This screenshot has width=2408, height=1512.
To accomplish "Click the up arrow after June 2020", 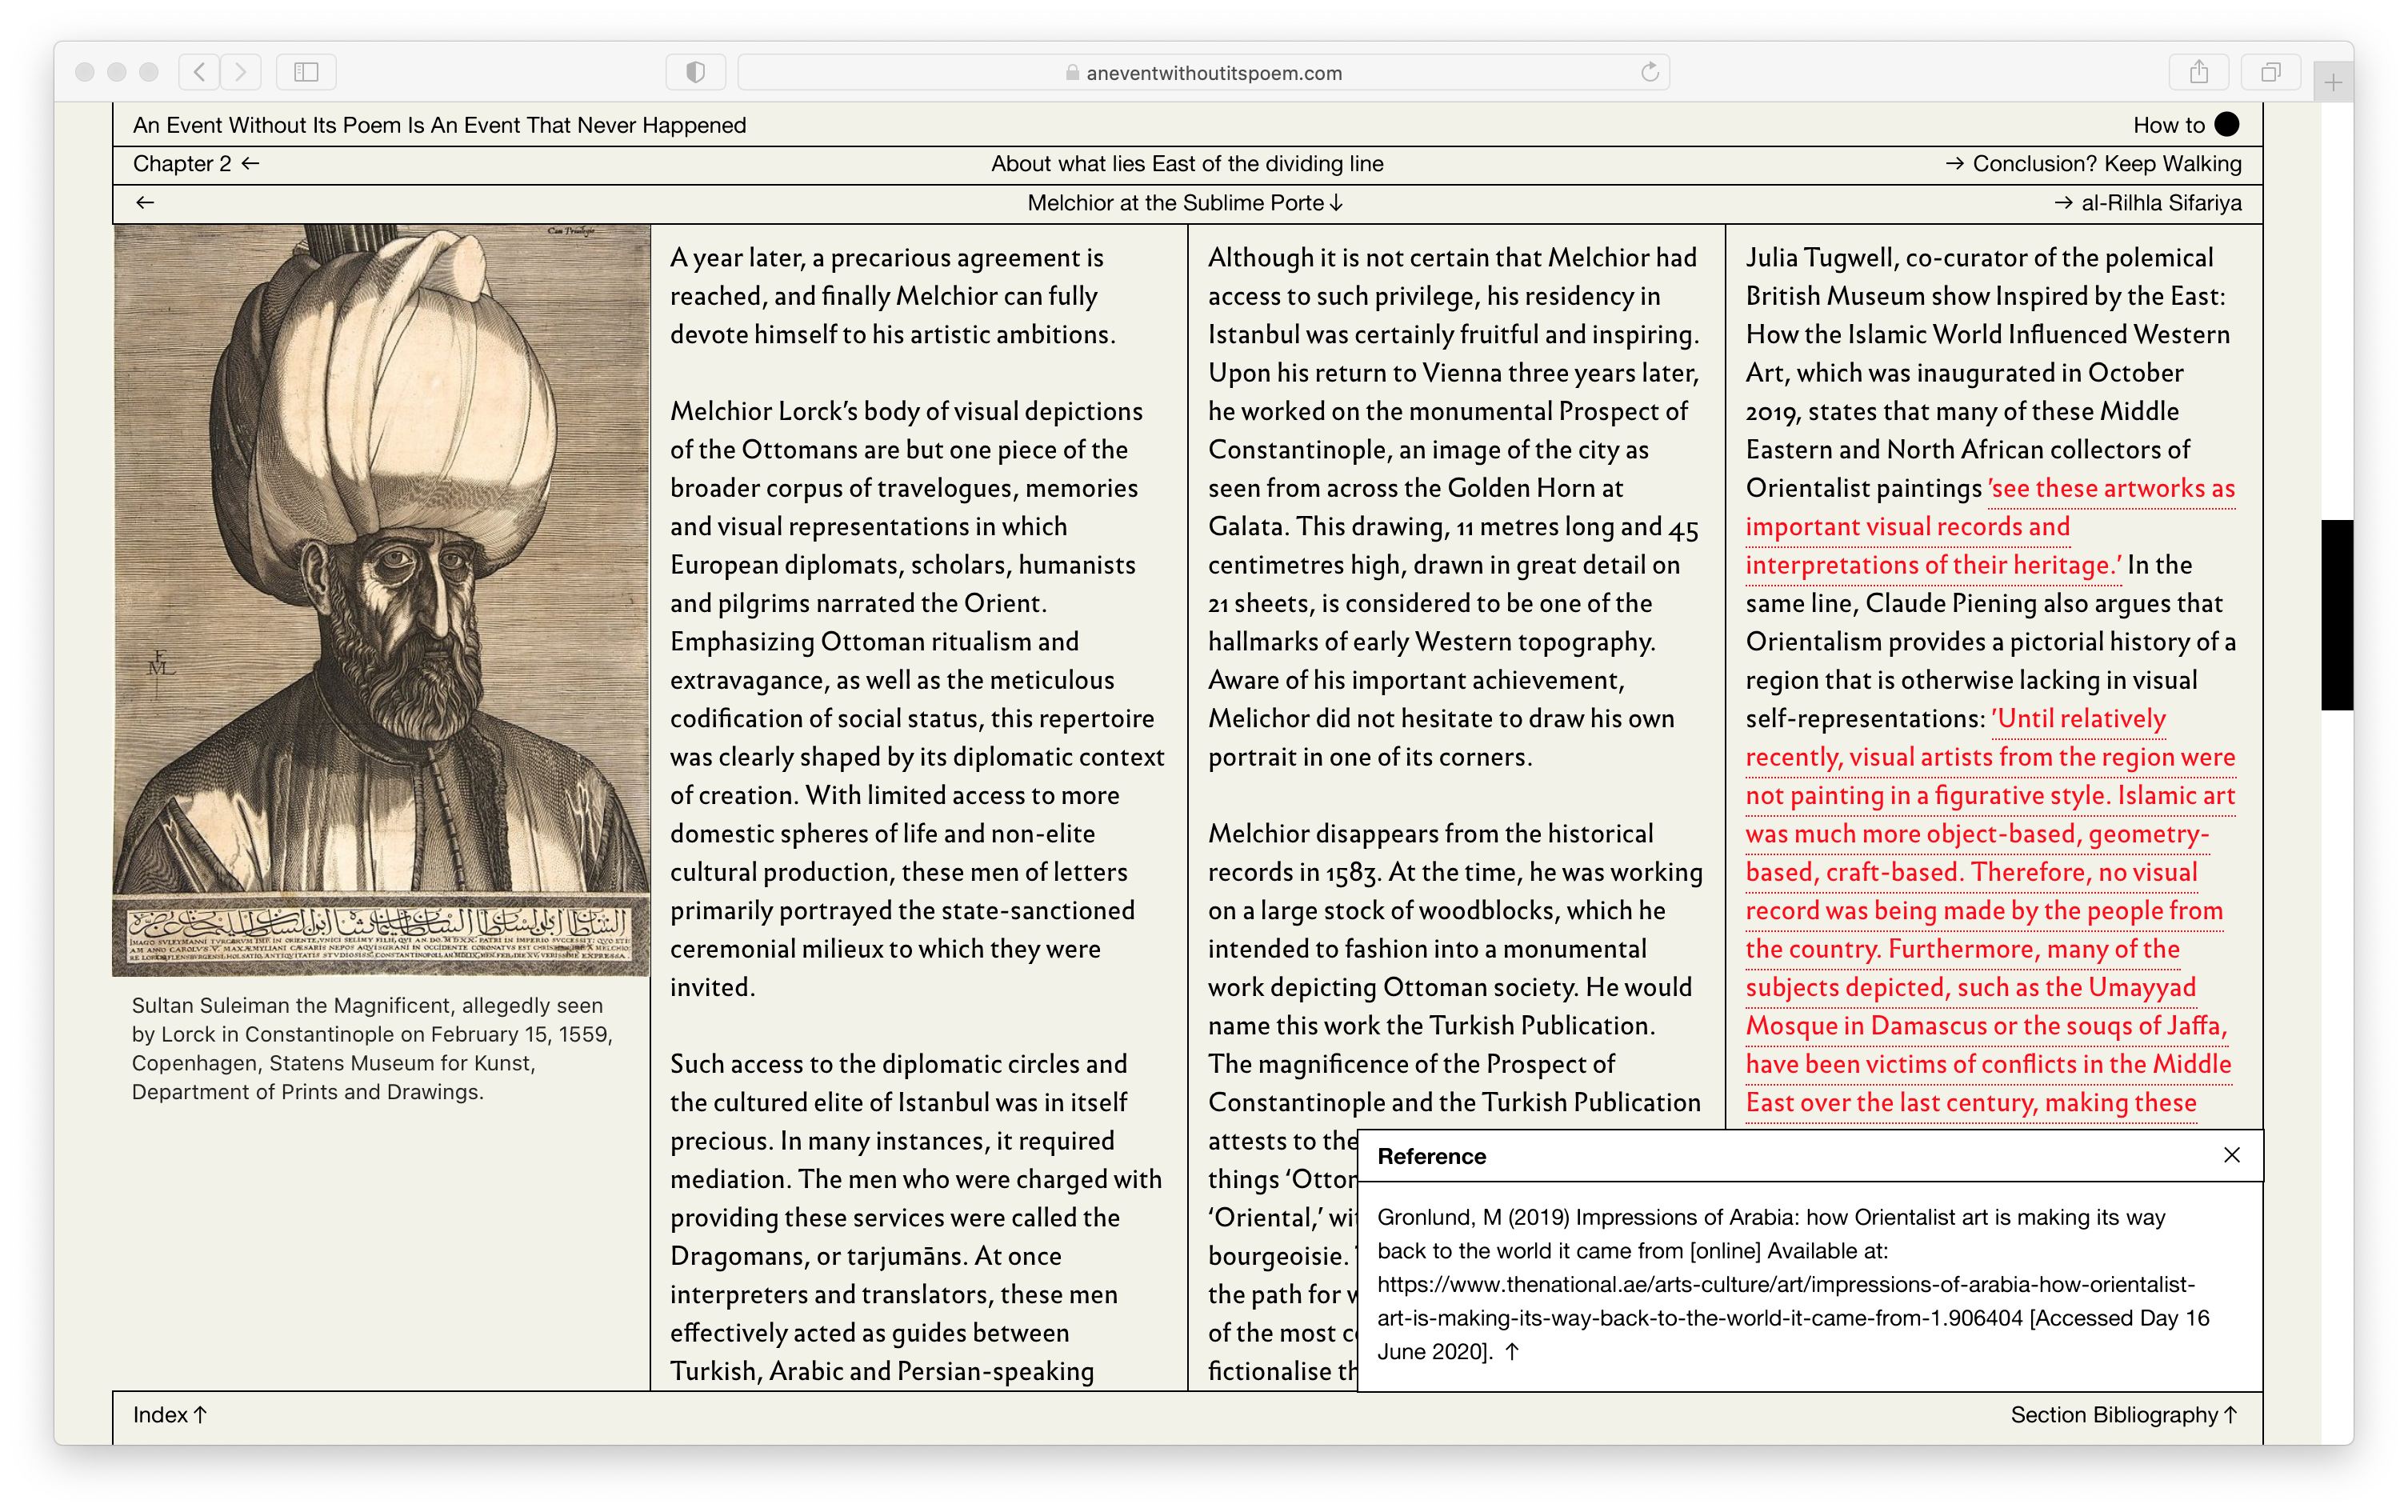I will click(1512, 1352).
